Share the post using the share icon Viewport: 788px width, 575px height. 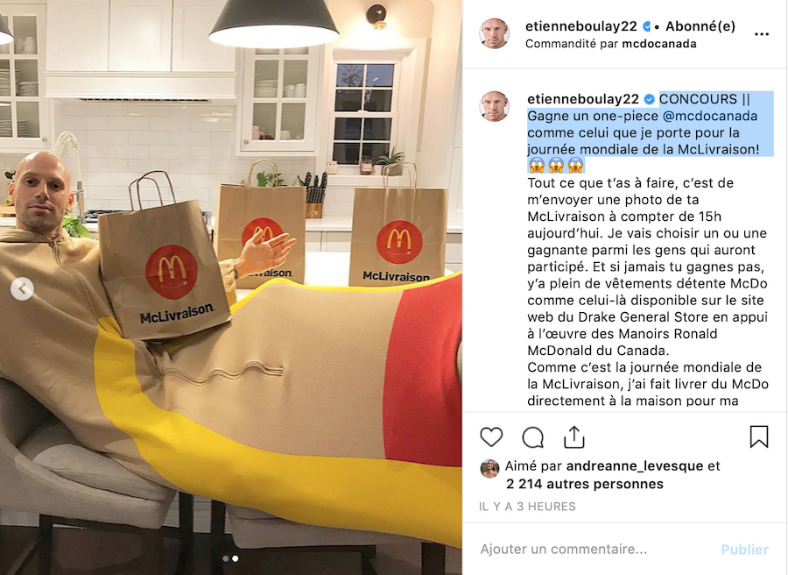click(x=573, y=437)
